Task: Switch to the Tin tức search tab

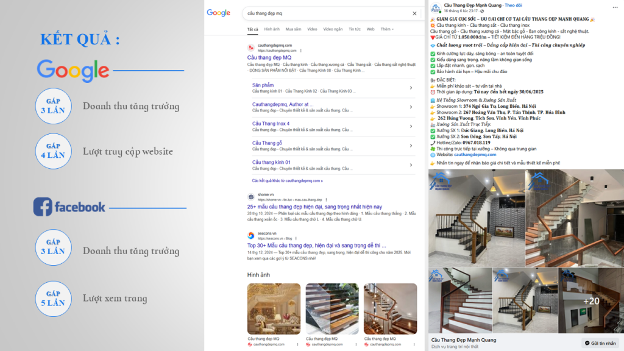Action: click(355, 29)
